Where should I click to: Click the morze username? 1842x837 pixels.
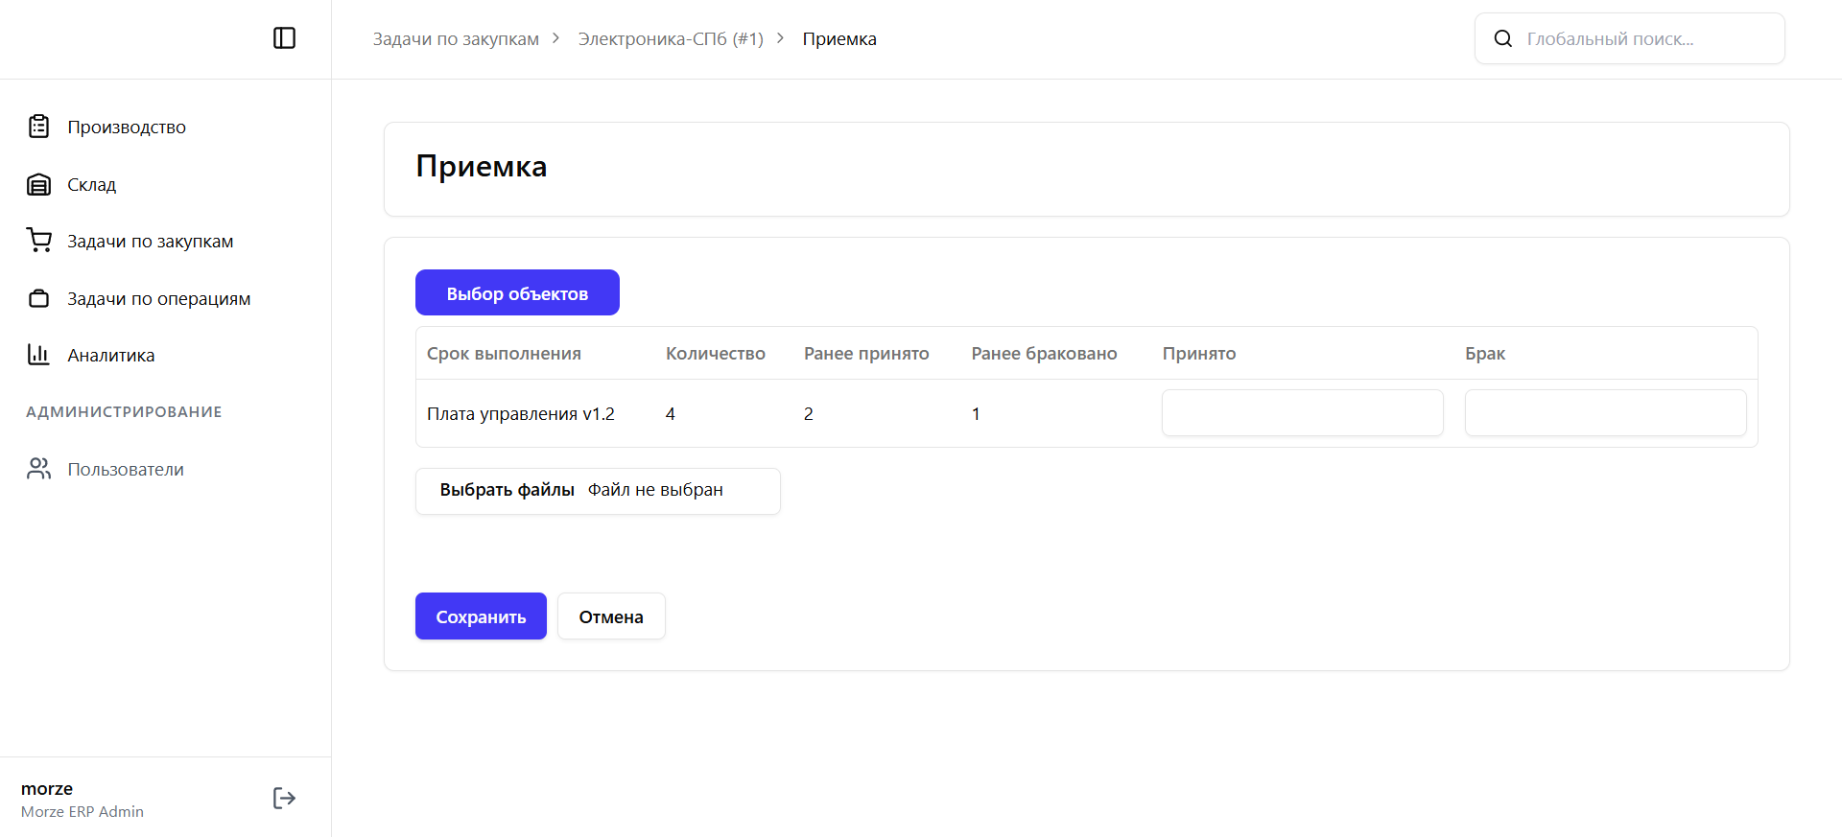(x=47, y=788)
